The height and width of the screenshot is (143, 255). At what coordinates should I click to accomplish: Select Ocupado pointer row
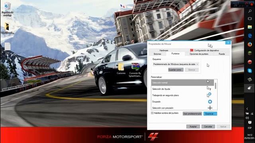click(182, 102)
